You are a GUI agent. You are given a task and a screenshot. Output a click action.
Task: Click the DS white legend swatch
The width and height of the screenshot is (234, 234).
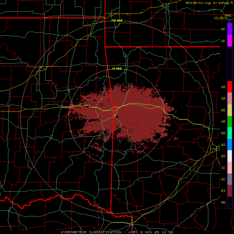[230, 156]
